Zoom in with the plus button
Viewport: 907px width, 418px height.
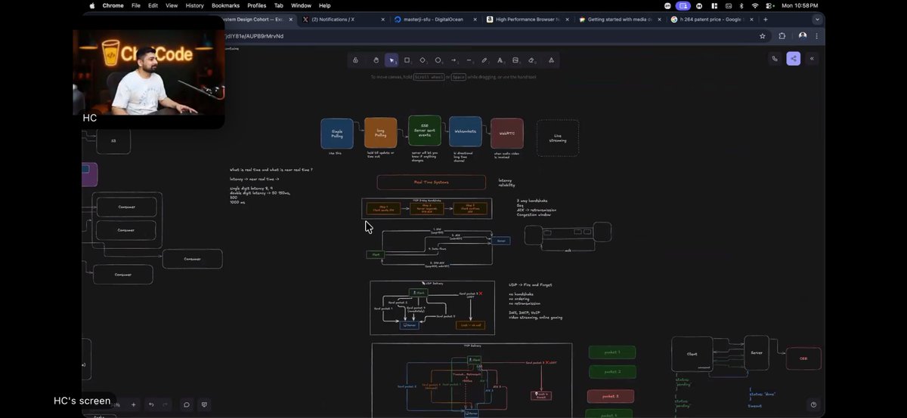tap(134, 404)
